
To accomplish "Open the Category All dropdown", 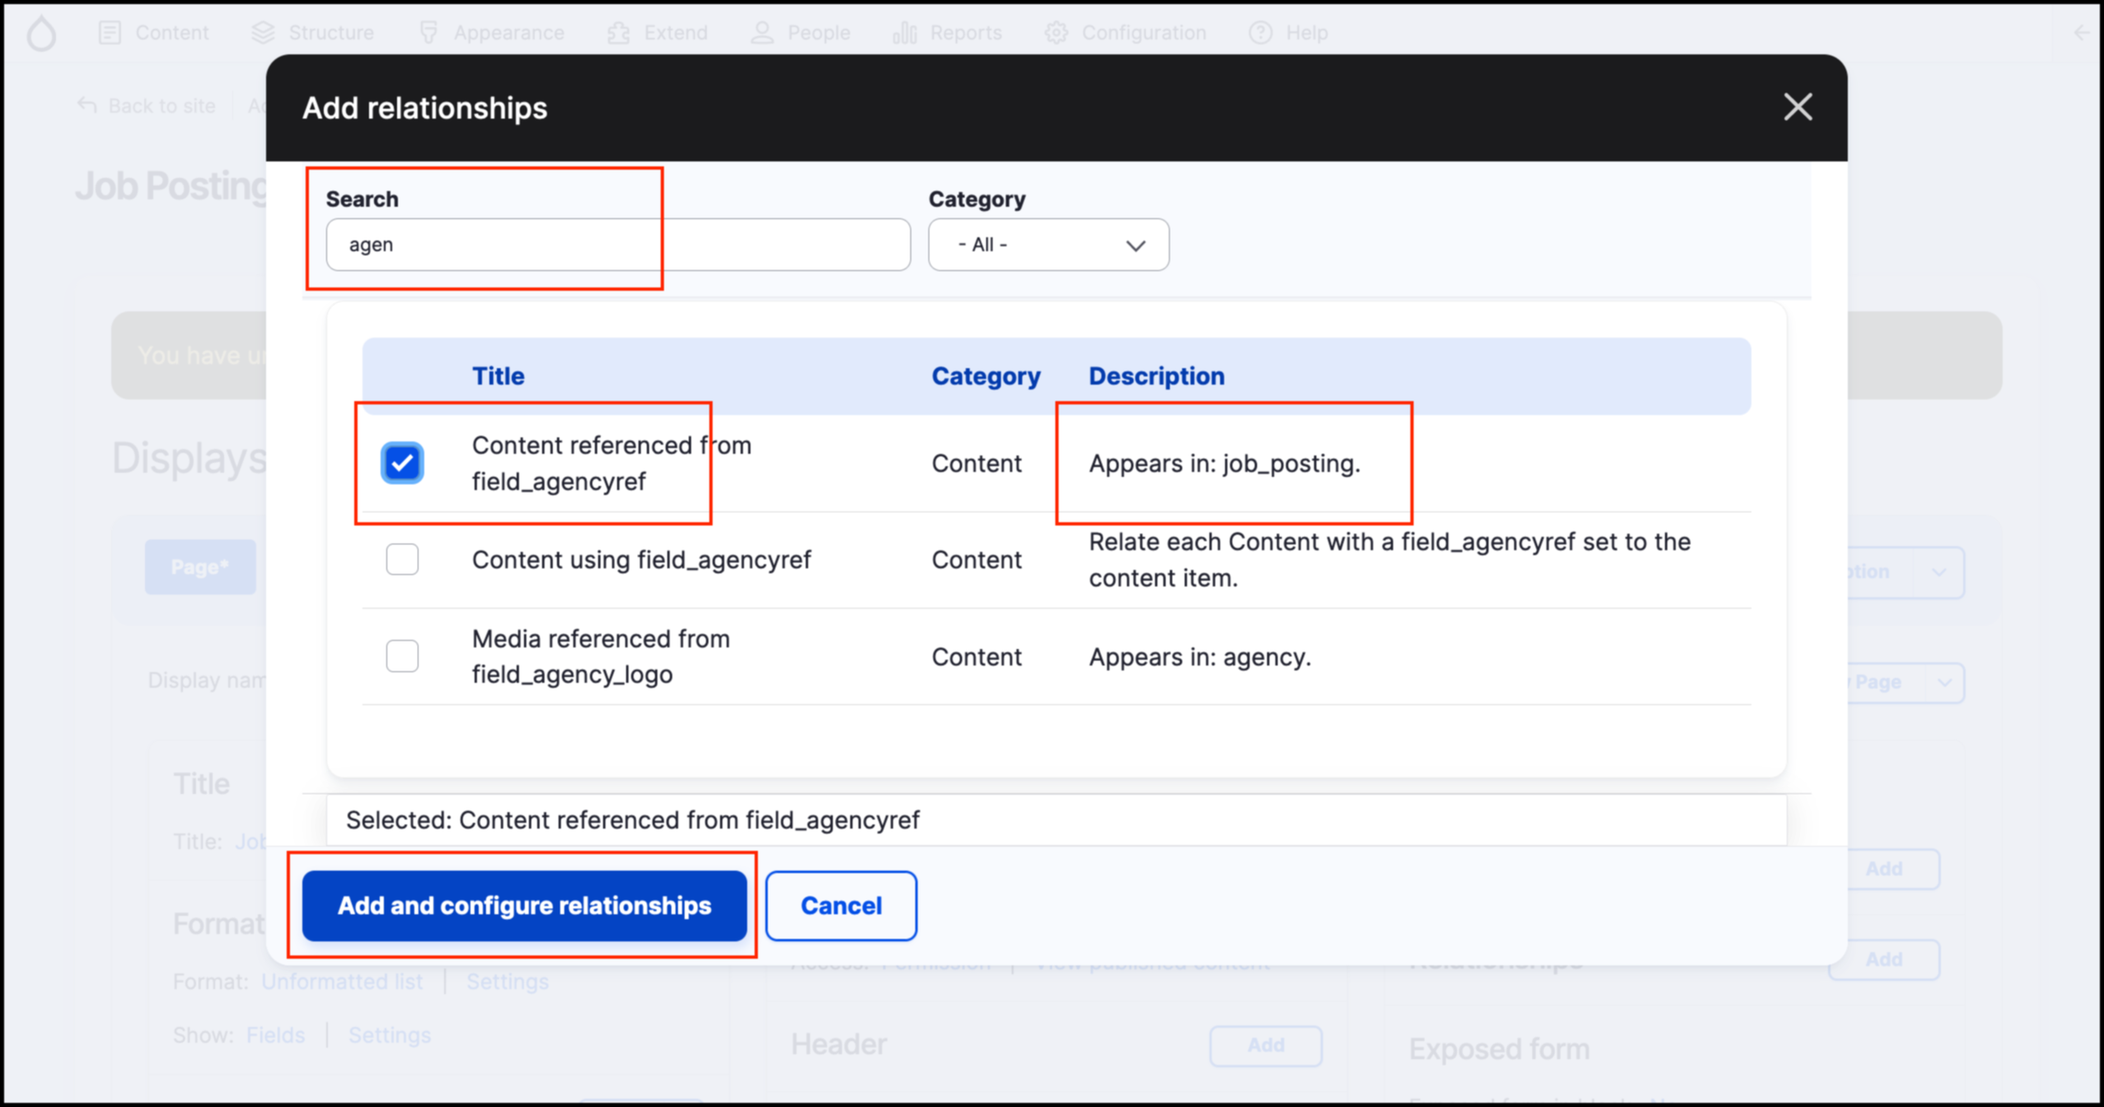I will (1048, 245).
